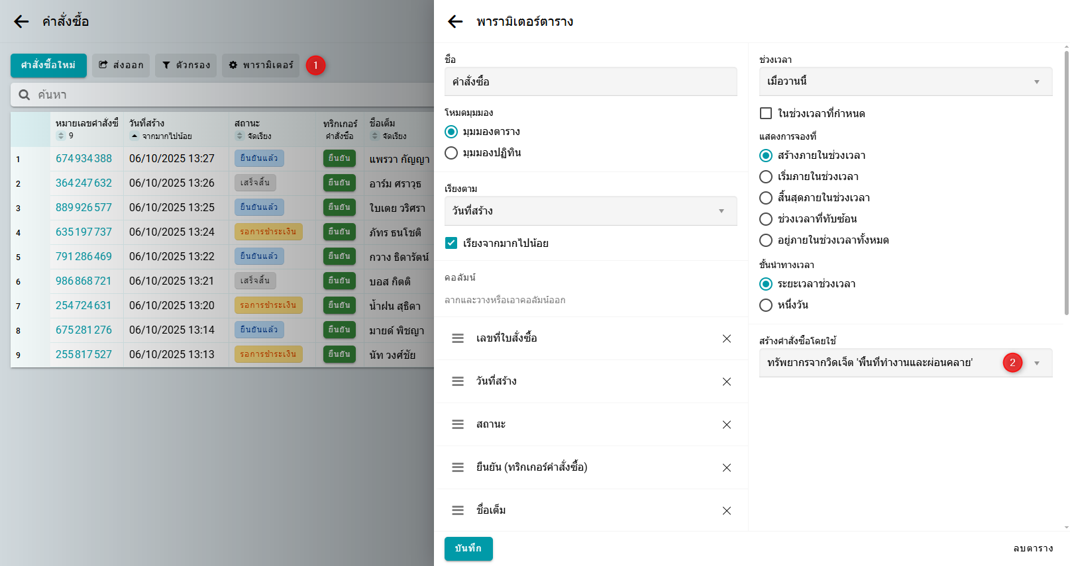1070x566 pixels.
Task: Click the บันทึก save button
Action: pyautogui.click(x=468, y=548)
